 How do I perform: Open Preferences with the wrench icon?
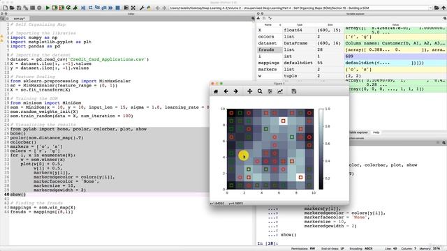(142, 8)
